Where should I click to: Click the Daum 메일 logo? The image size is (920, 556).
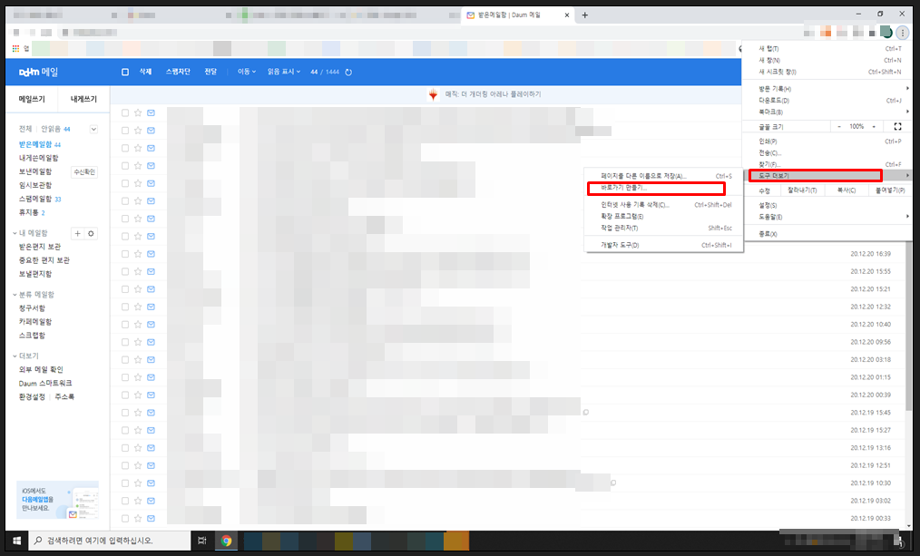pyautogui.click(x=39, y=73)
